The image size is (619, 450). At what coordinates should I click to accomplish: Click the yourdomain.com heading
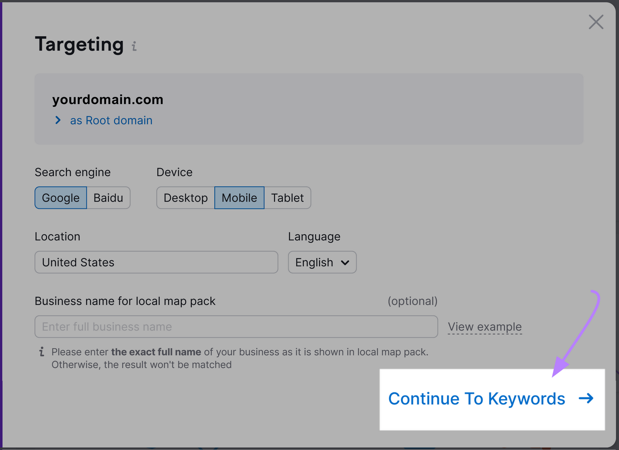point(108,99)
